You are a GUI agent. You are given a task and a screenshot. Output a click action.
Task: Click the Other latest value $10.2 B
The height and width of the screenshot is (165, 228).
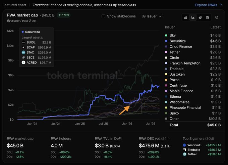pyautogui.click(x=215, y=119)
